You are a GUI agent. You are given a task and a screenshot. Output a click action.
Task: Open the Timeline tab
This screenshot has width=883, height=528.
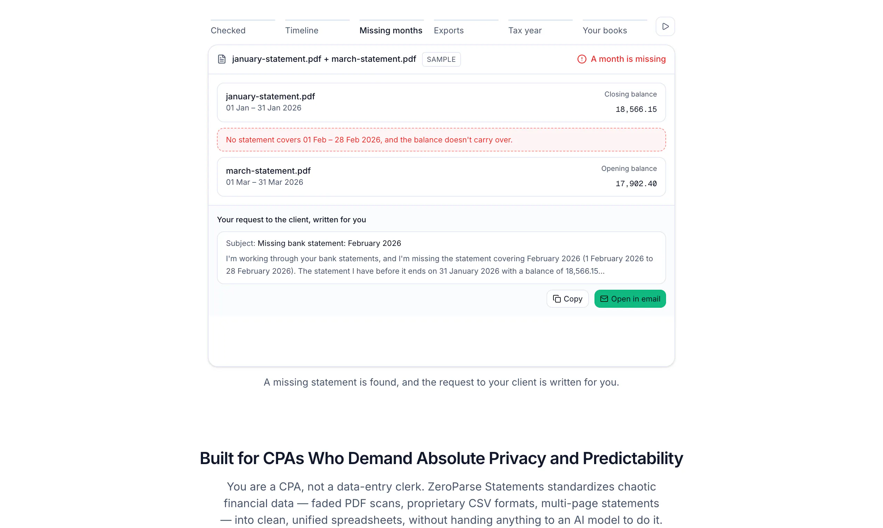(x=301, y=31)
